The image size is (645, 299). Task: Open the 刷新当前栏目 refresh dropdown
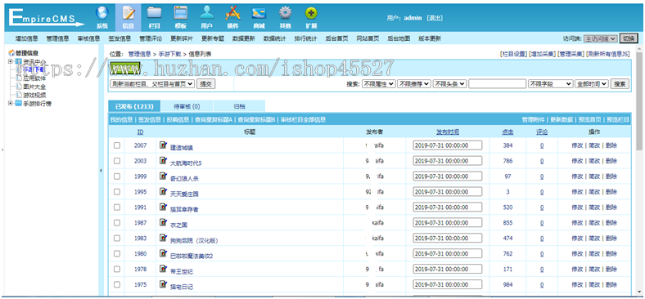pos(151,84)
